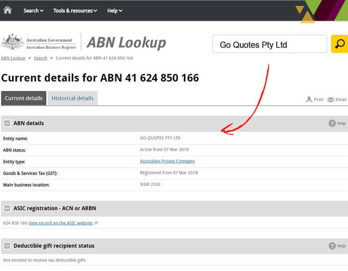Click external link icon beside ASIC website
Viewport: 348px width, 271px height.
(x=96, y=223)
